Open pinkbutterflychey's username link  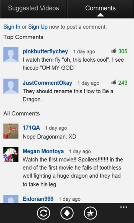45,51
